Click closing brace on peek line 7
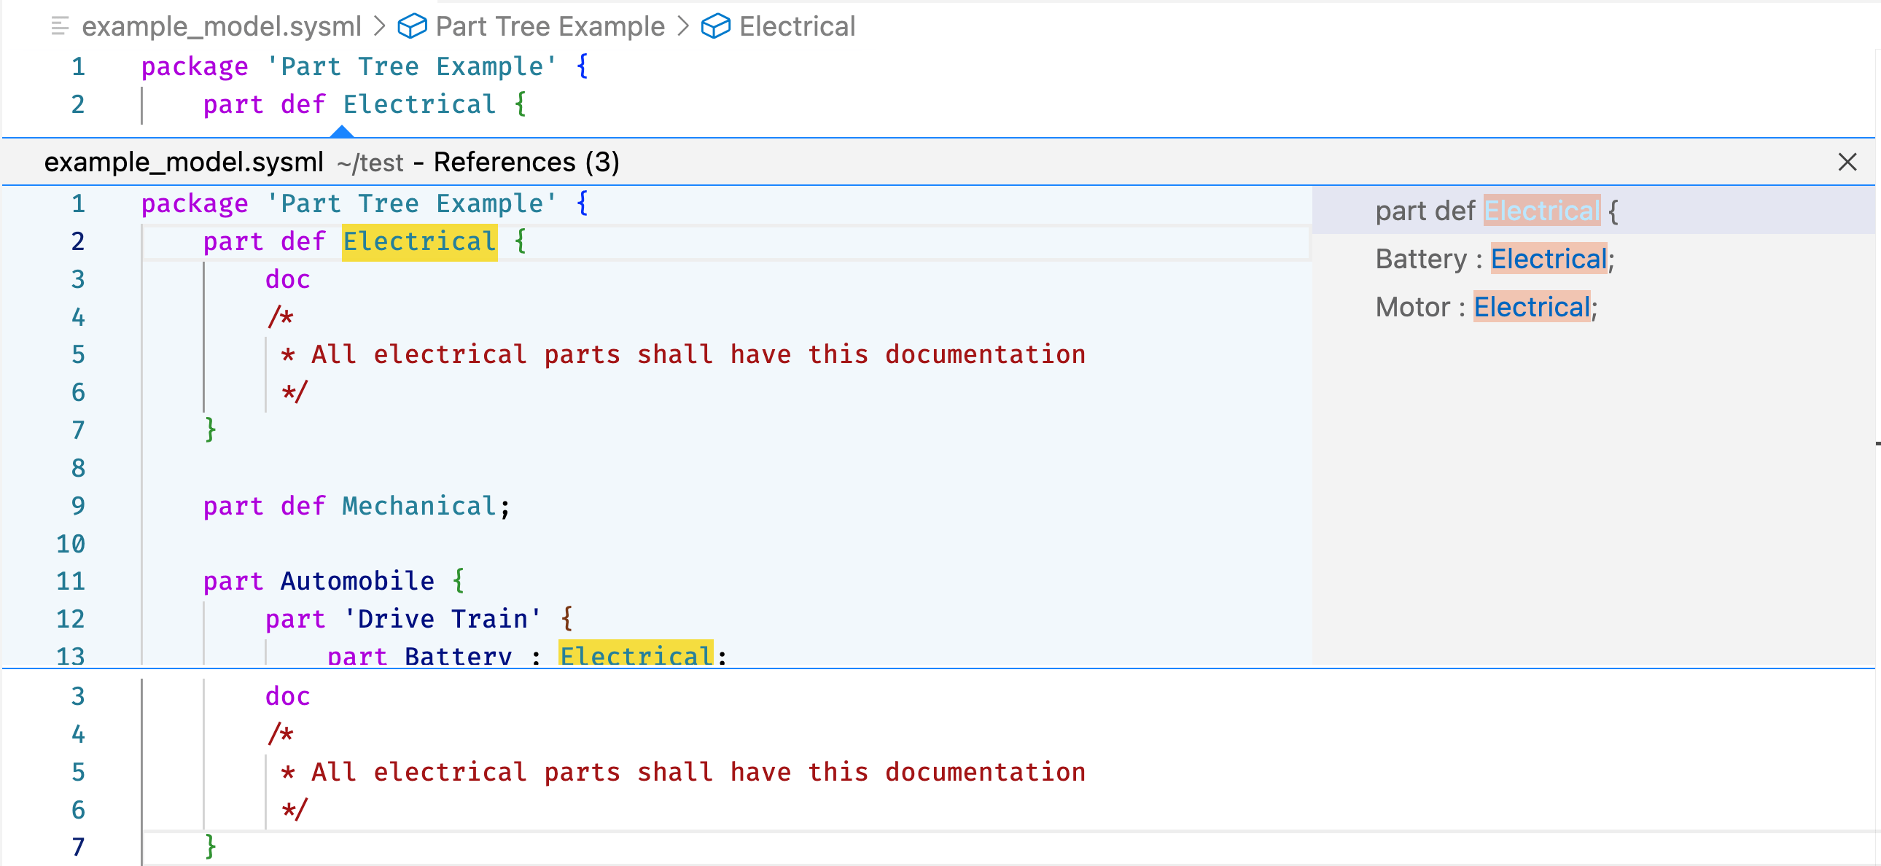This screenshot has width=1881, height=866. 210,430
